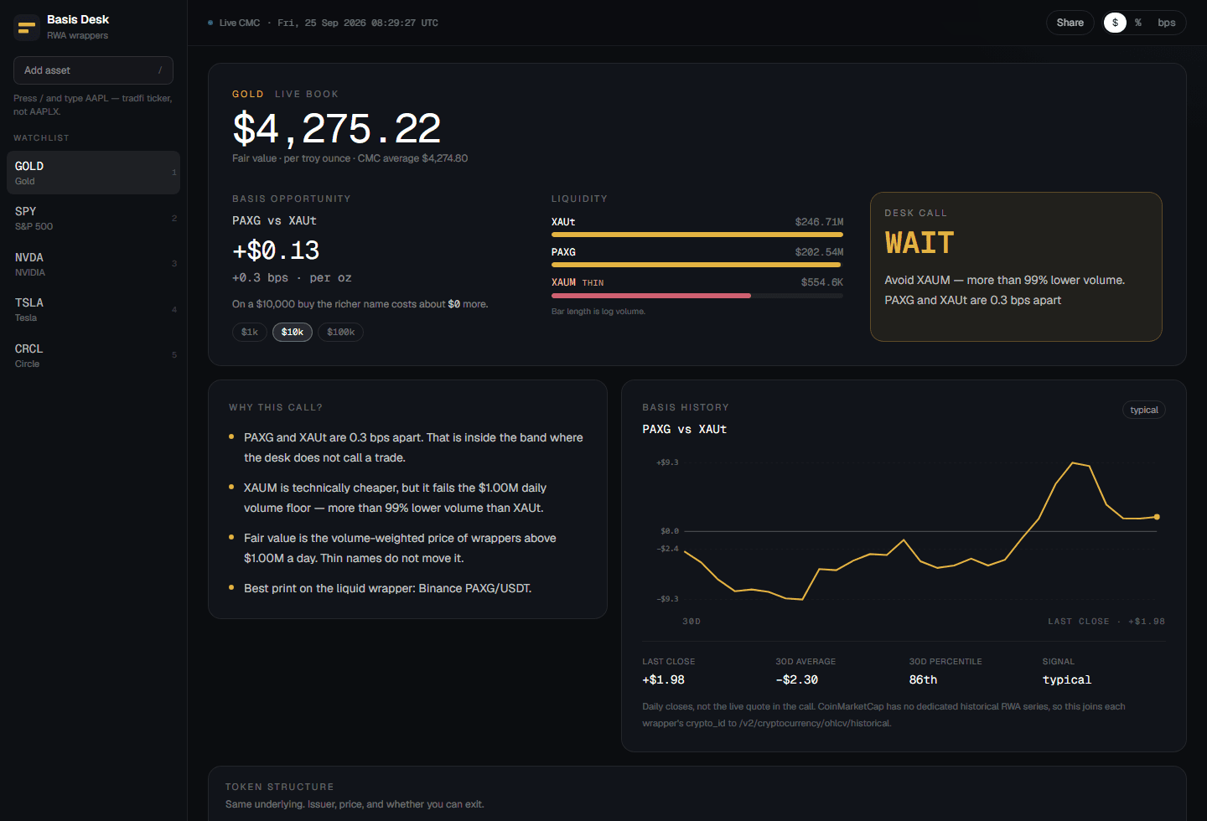Click the +$0.13 basis value

(276, 250)
